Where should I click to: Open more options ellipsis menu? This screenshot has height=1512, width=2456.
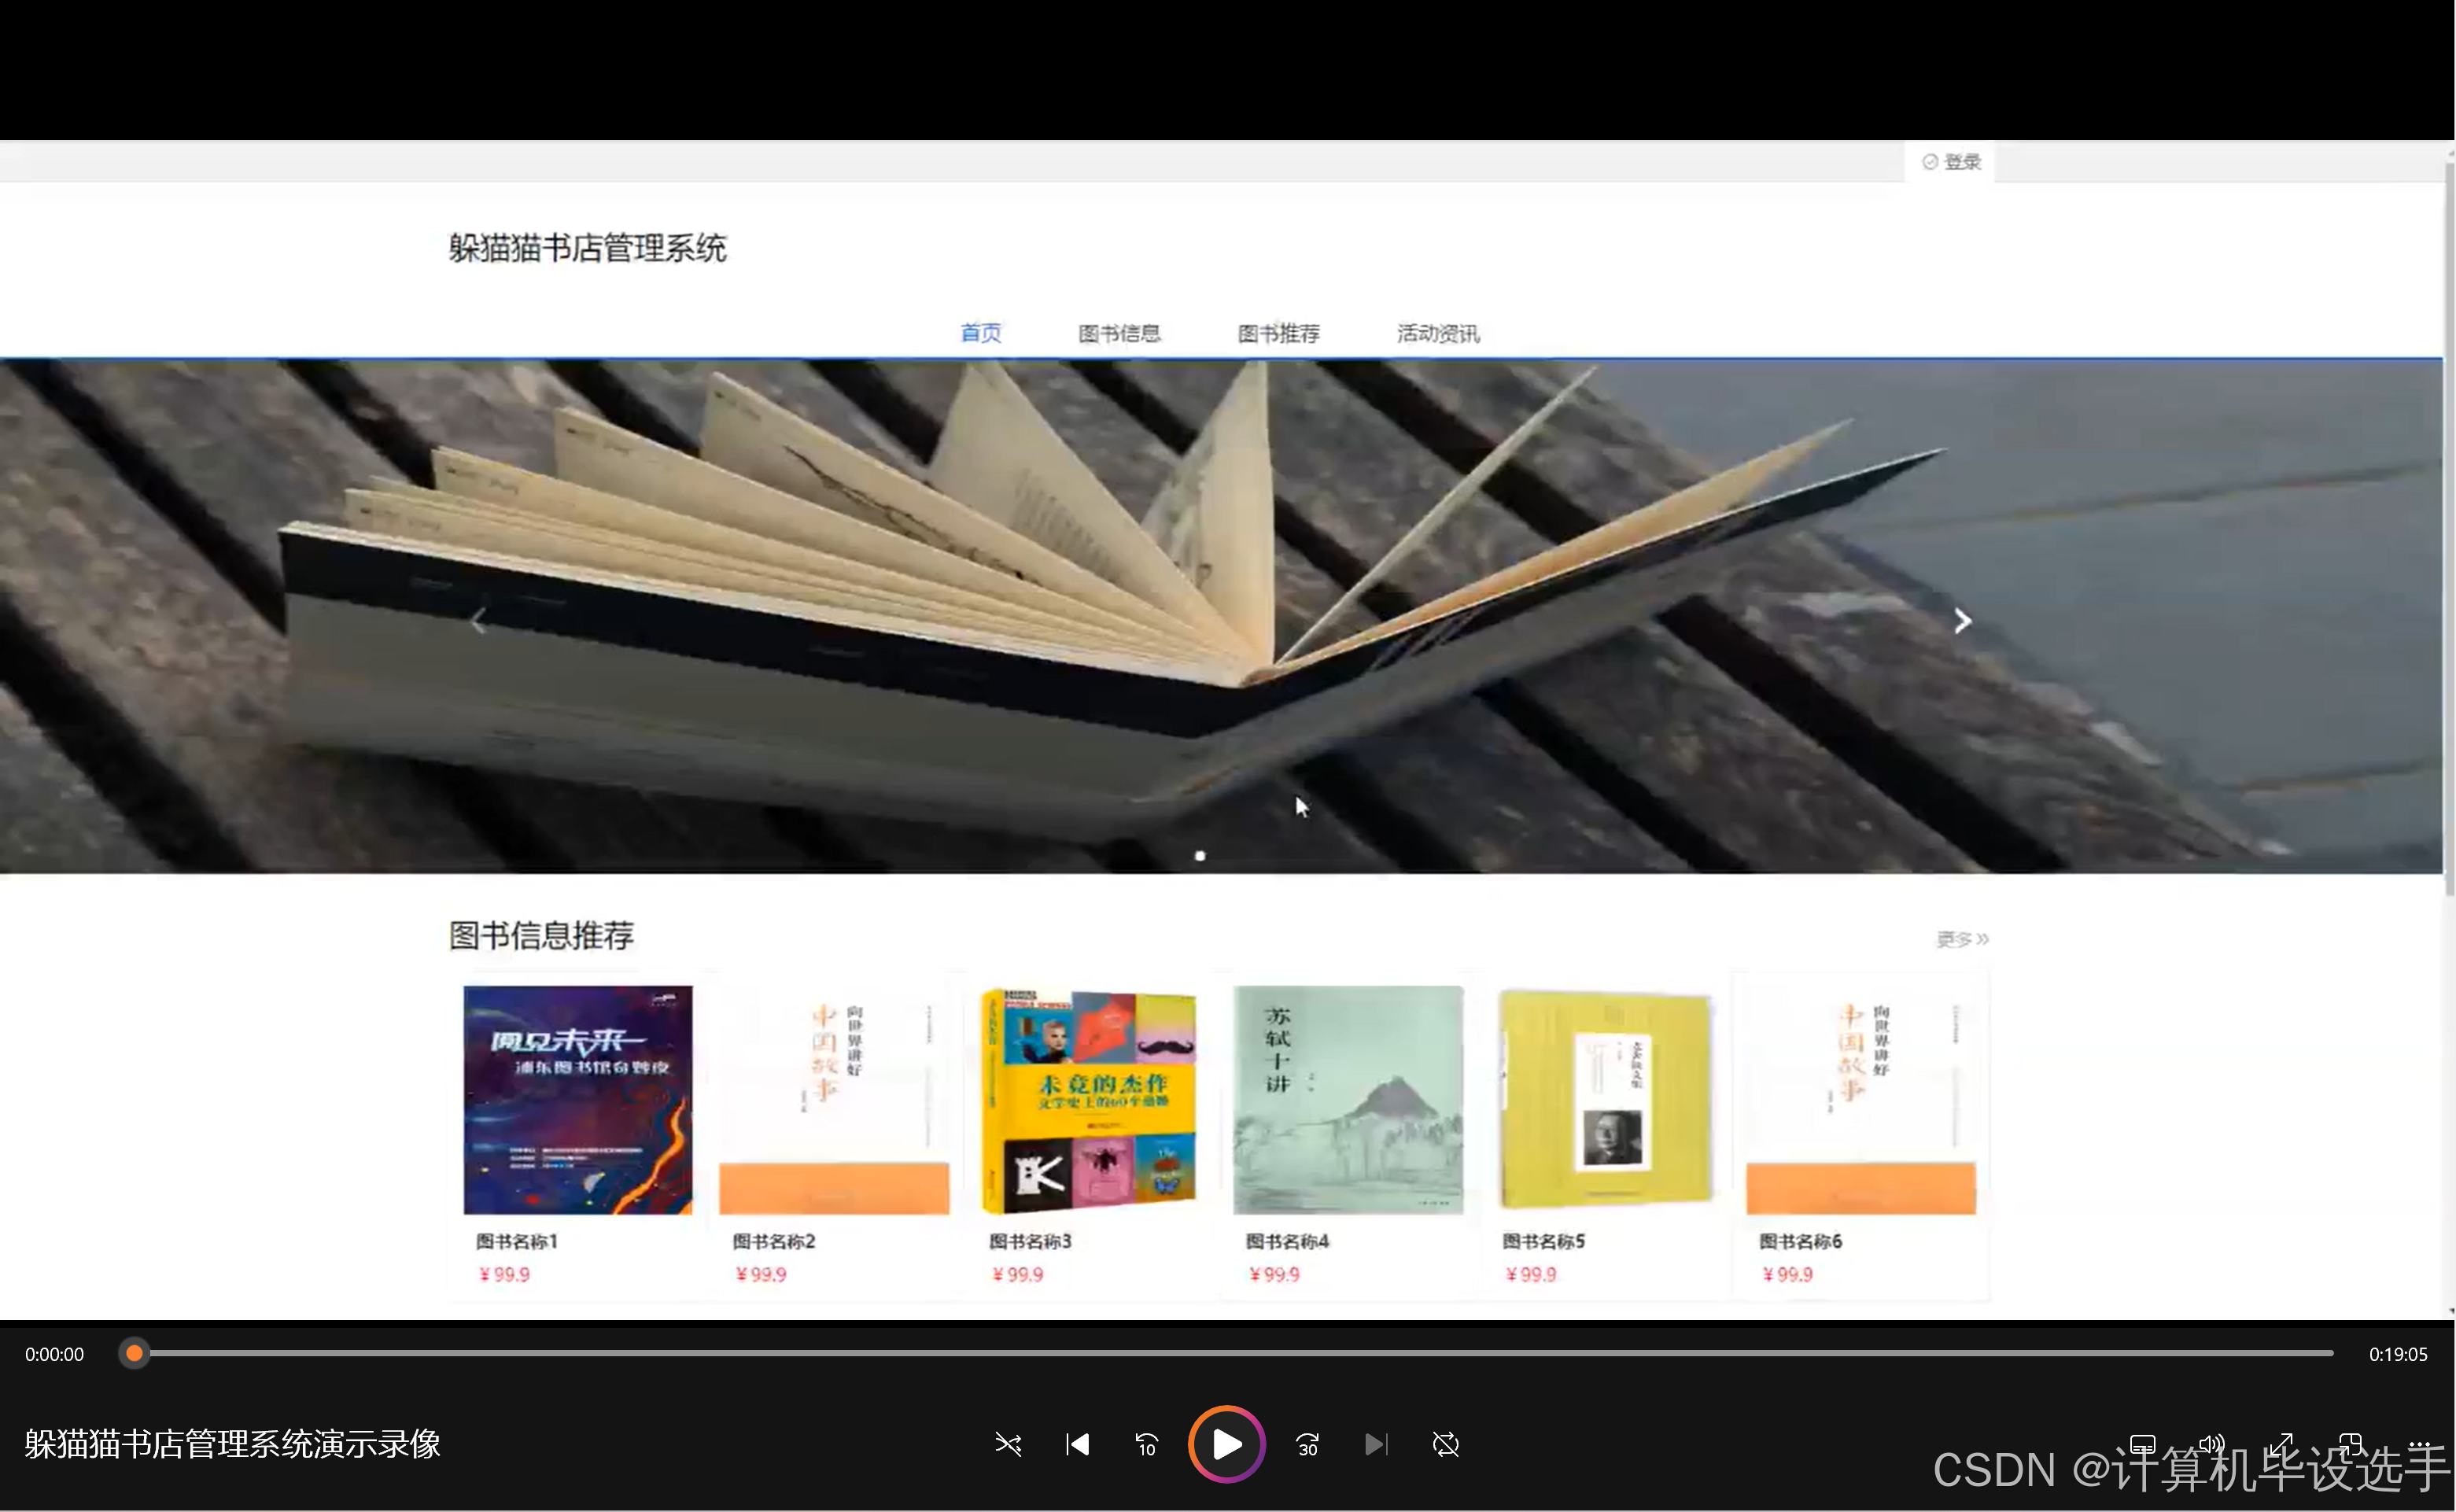pyautogui.click(x=2418, y=1444)
